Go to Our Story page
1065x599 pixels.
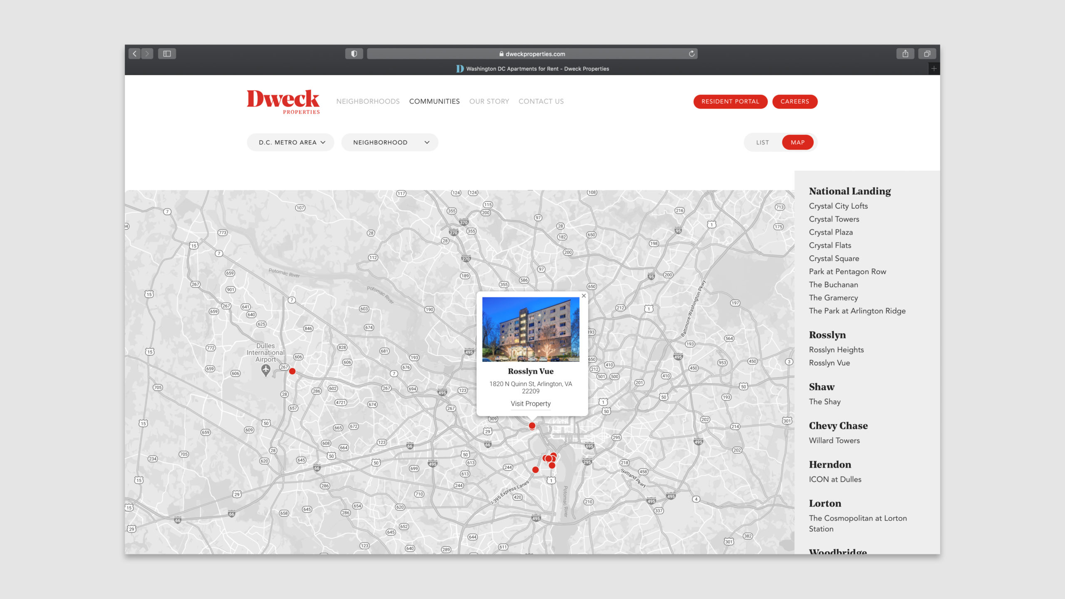(x=489, y=101)
